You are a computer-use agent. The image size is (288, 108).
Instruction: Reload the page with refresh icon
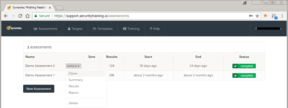[x=20, y=16]
